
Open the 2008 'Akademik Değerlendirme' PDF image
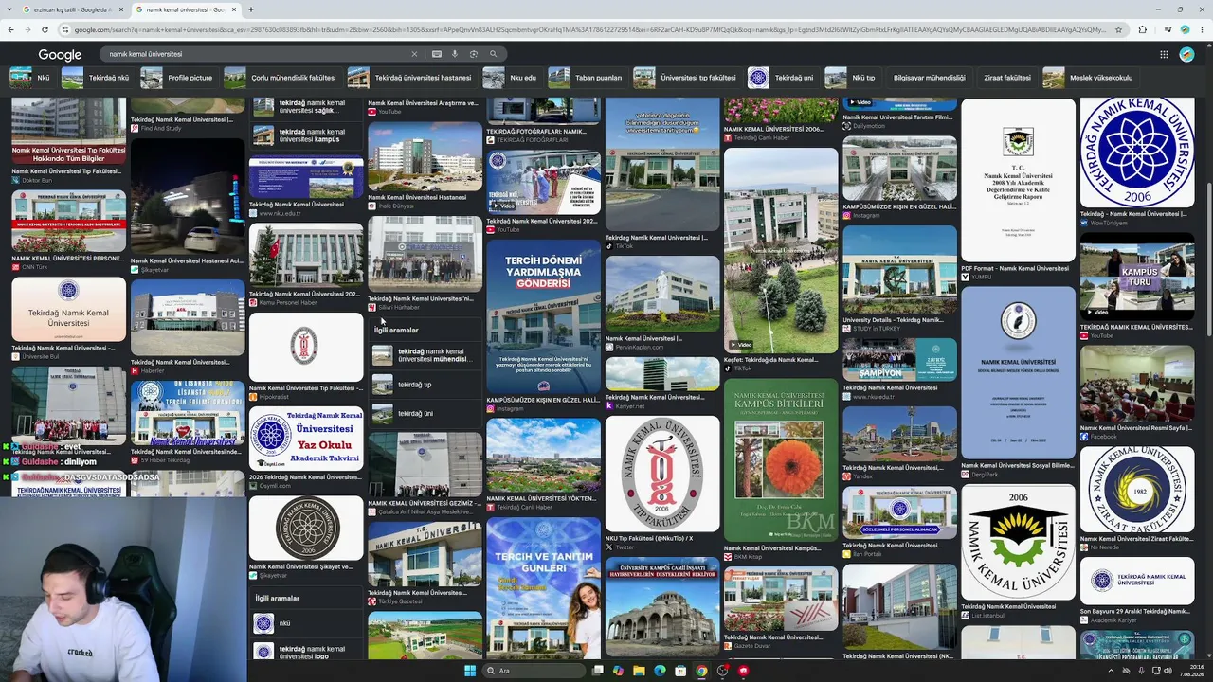[x=1018, y=180]
